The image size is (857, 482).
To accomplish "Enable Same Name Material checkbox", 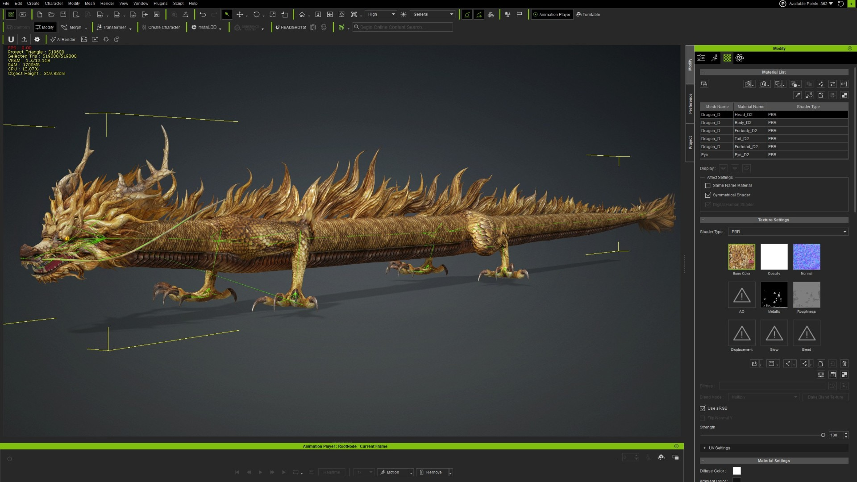I will pyautogui.click(x=707, y=186).
